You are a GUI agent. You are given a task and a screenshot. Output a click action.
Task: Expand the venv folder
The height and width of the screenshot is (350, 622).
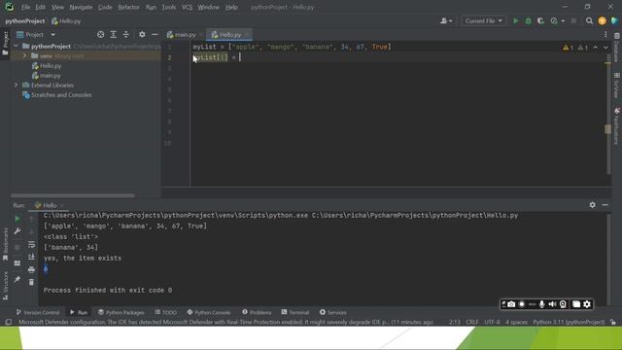coord(24,56)
